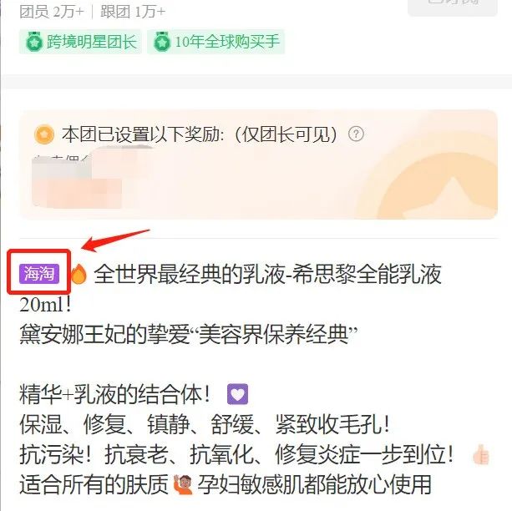This screenshot has height=511, width=512.
Task: Click the gray button at top right
Action: [x=453, y=7]
